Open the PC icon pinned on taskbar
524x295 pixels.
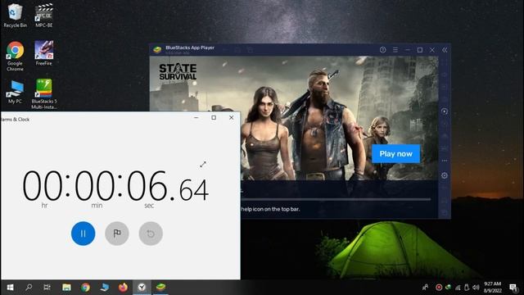point(104,288)
